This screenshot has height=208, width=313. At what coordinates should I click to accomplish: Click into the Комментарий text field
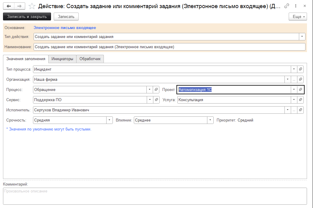click(155, 196)
